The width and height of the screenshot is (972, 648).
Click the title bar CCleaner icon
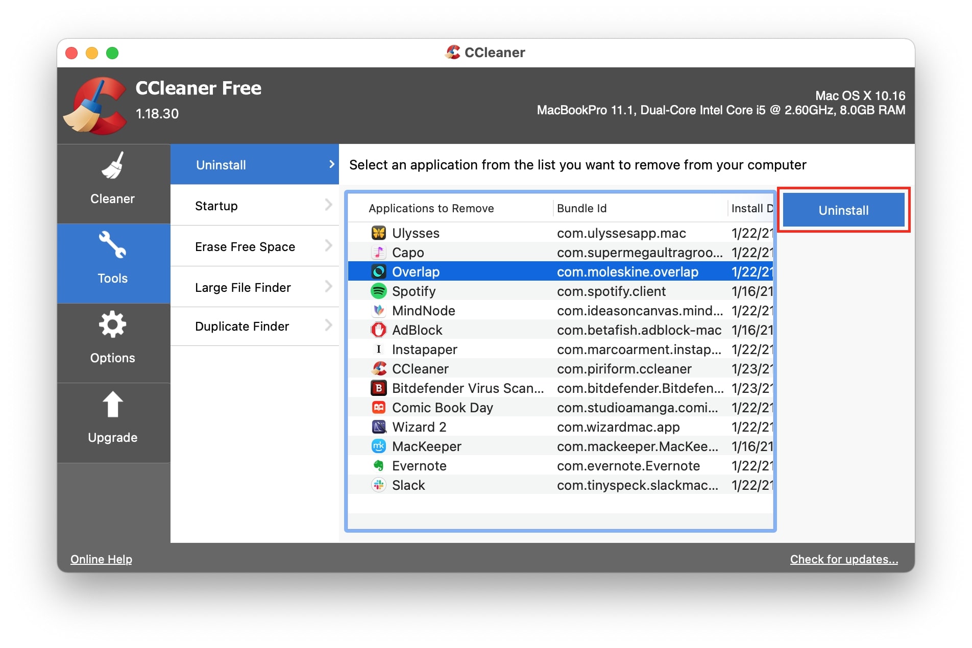coord(452,52)
